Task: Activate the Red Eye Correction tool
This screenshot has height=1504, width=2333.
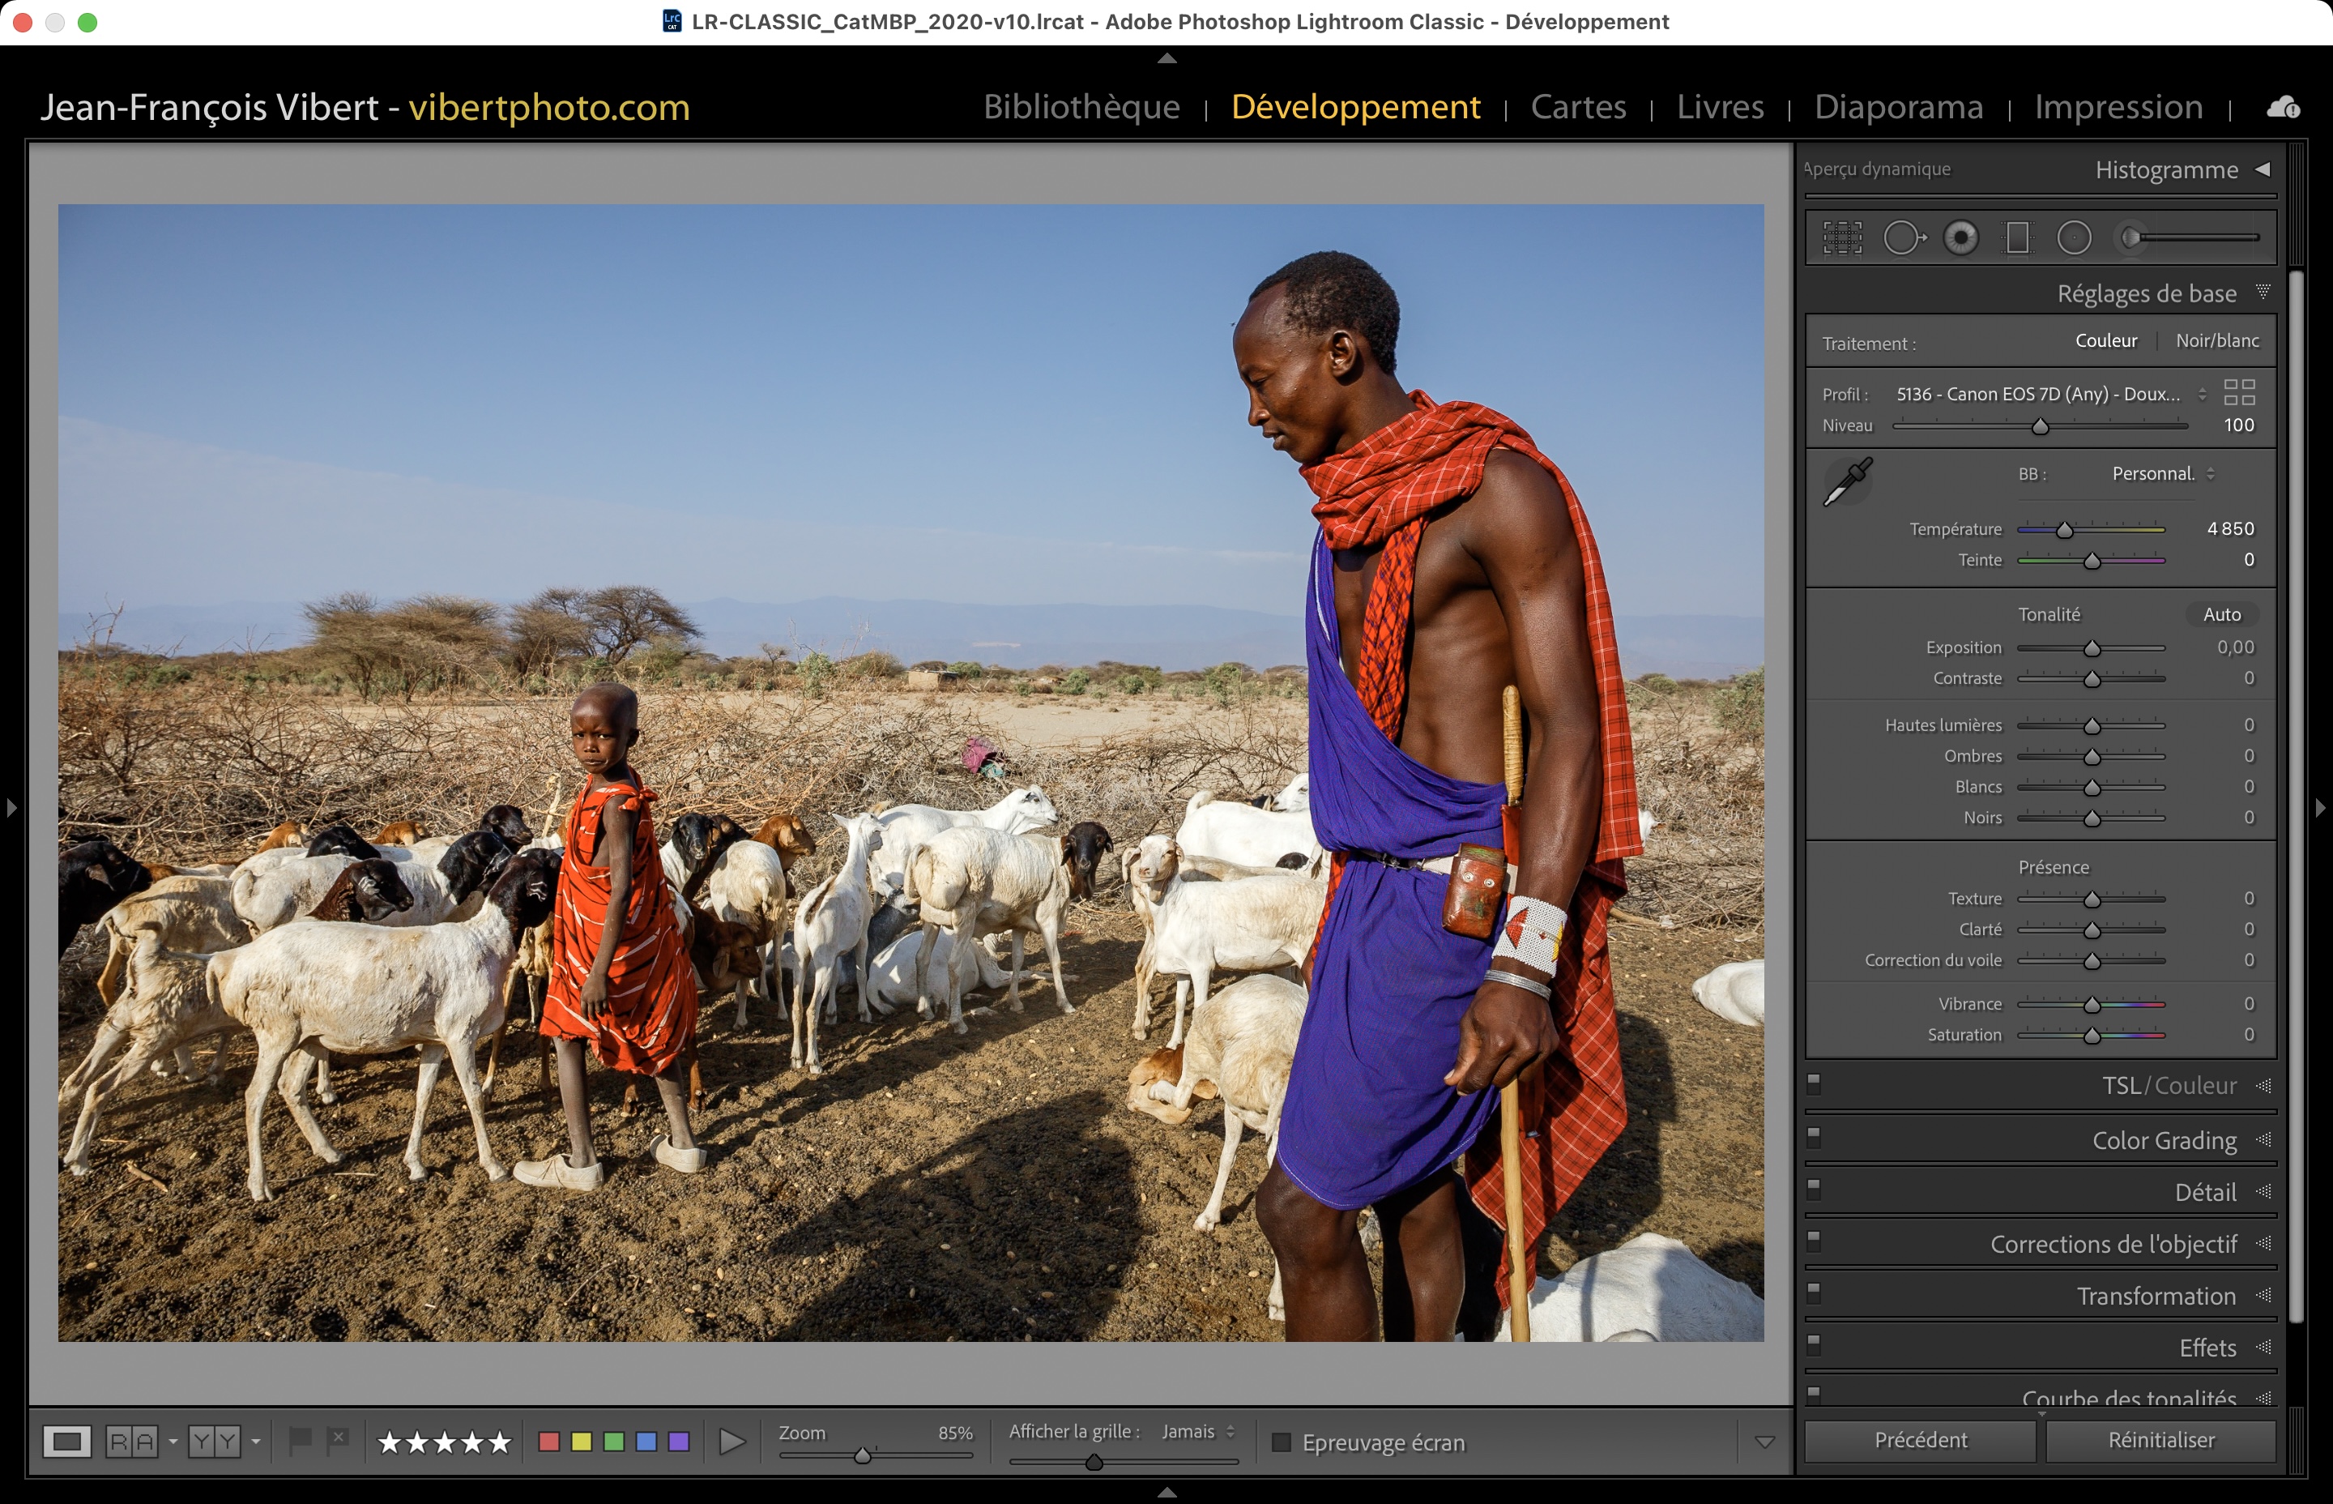Action: (1960, 237)
